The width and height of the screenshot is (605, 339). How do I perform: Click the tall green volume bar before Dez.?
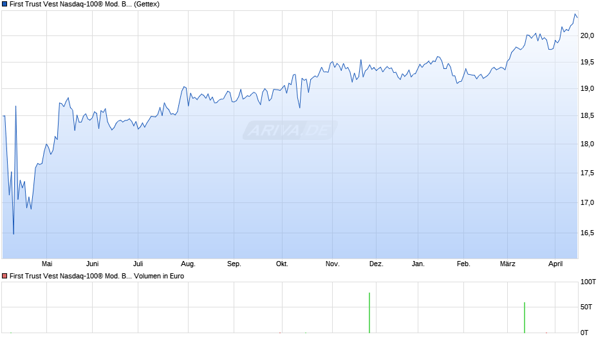click(x=369, y=313)
